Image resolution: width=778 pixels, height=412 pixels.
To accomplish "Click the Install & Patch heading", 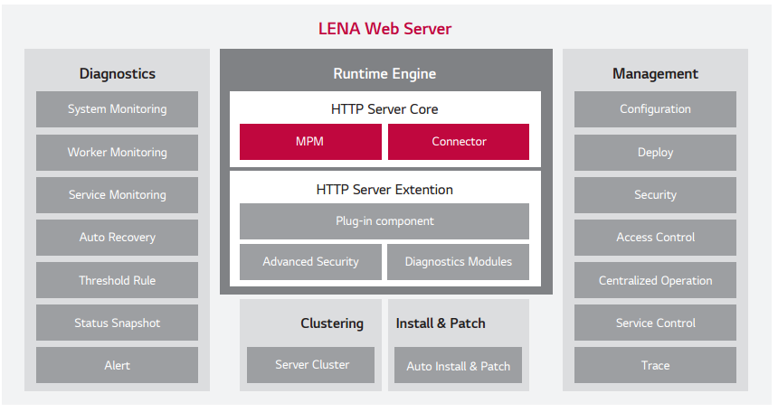I will (x=441, y=323).
